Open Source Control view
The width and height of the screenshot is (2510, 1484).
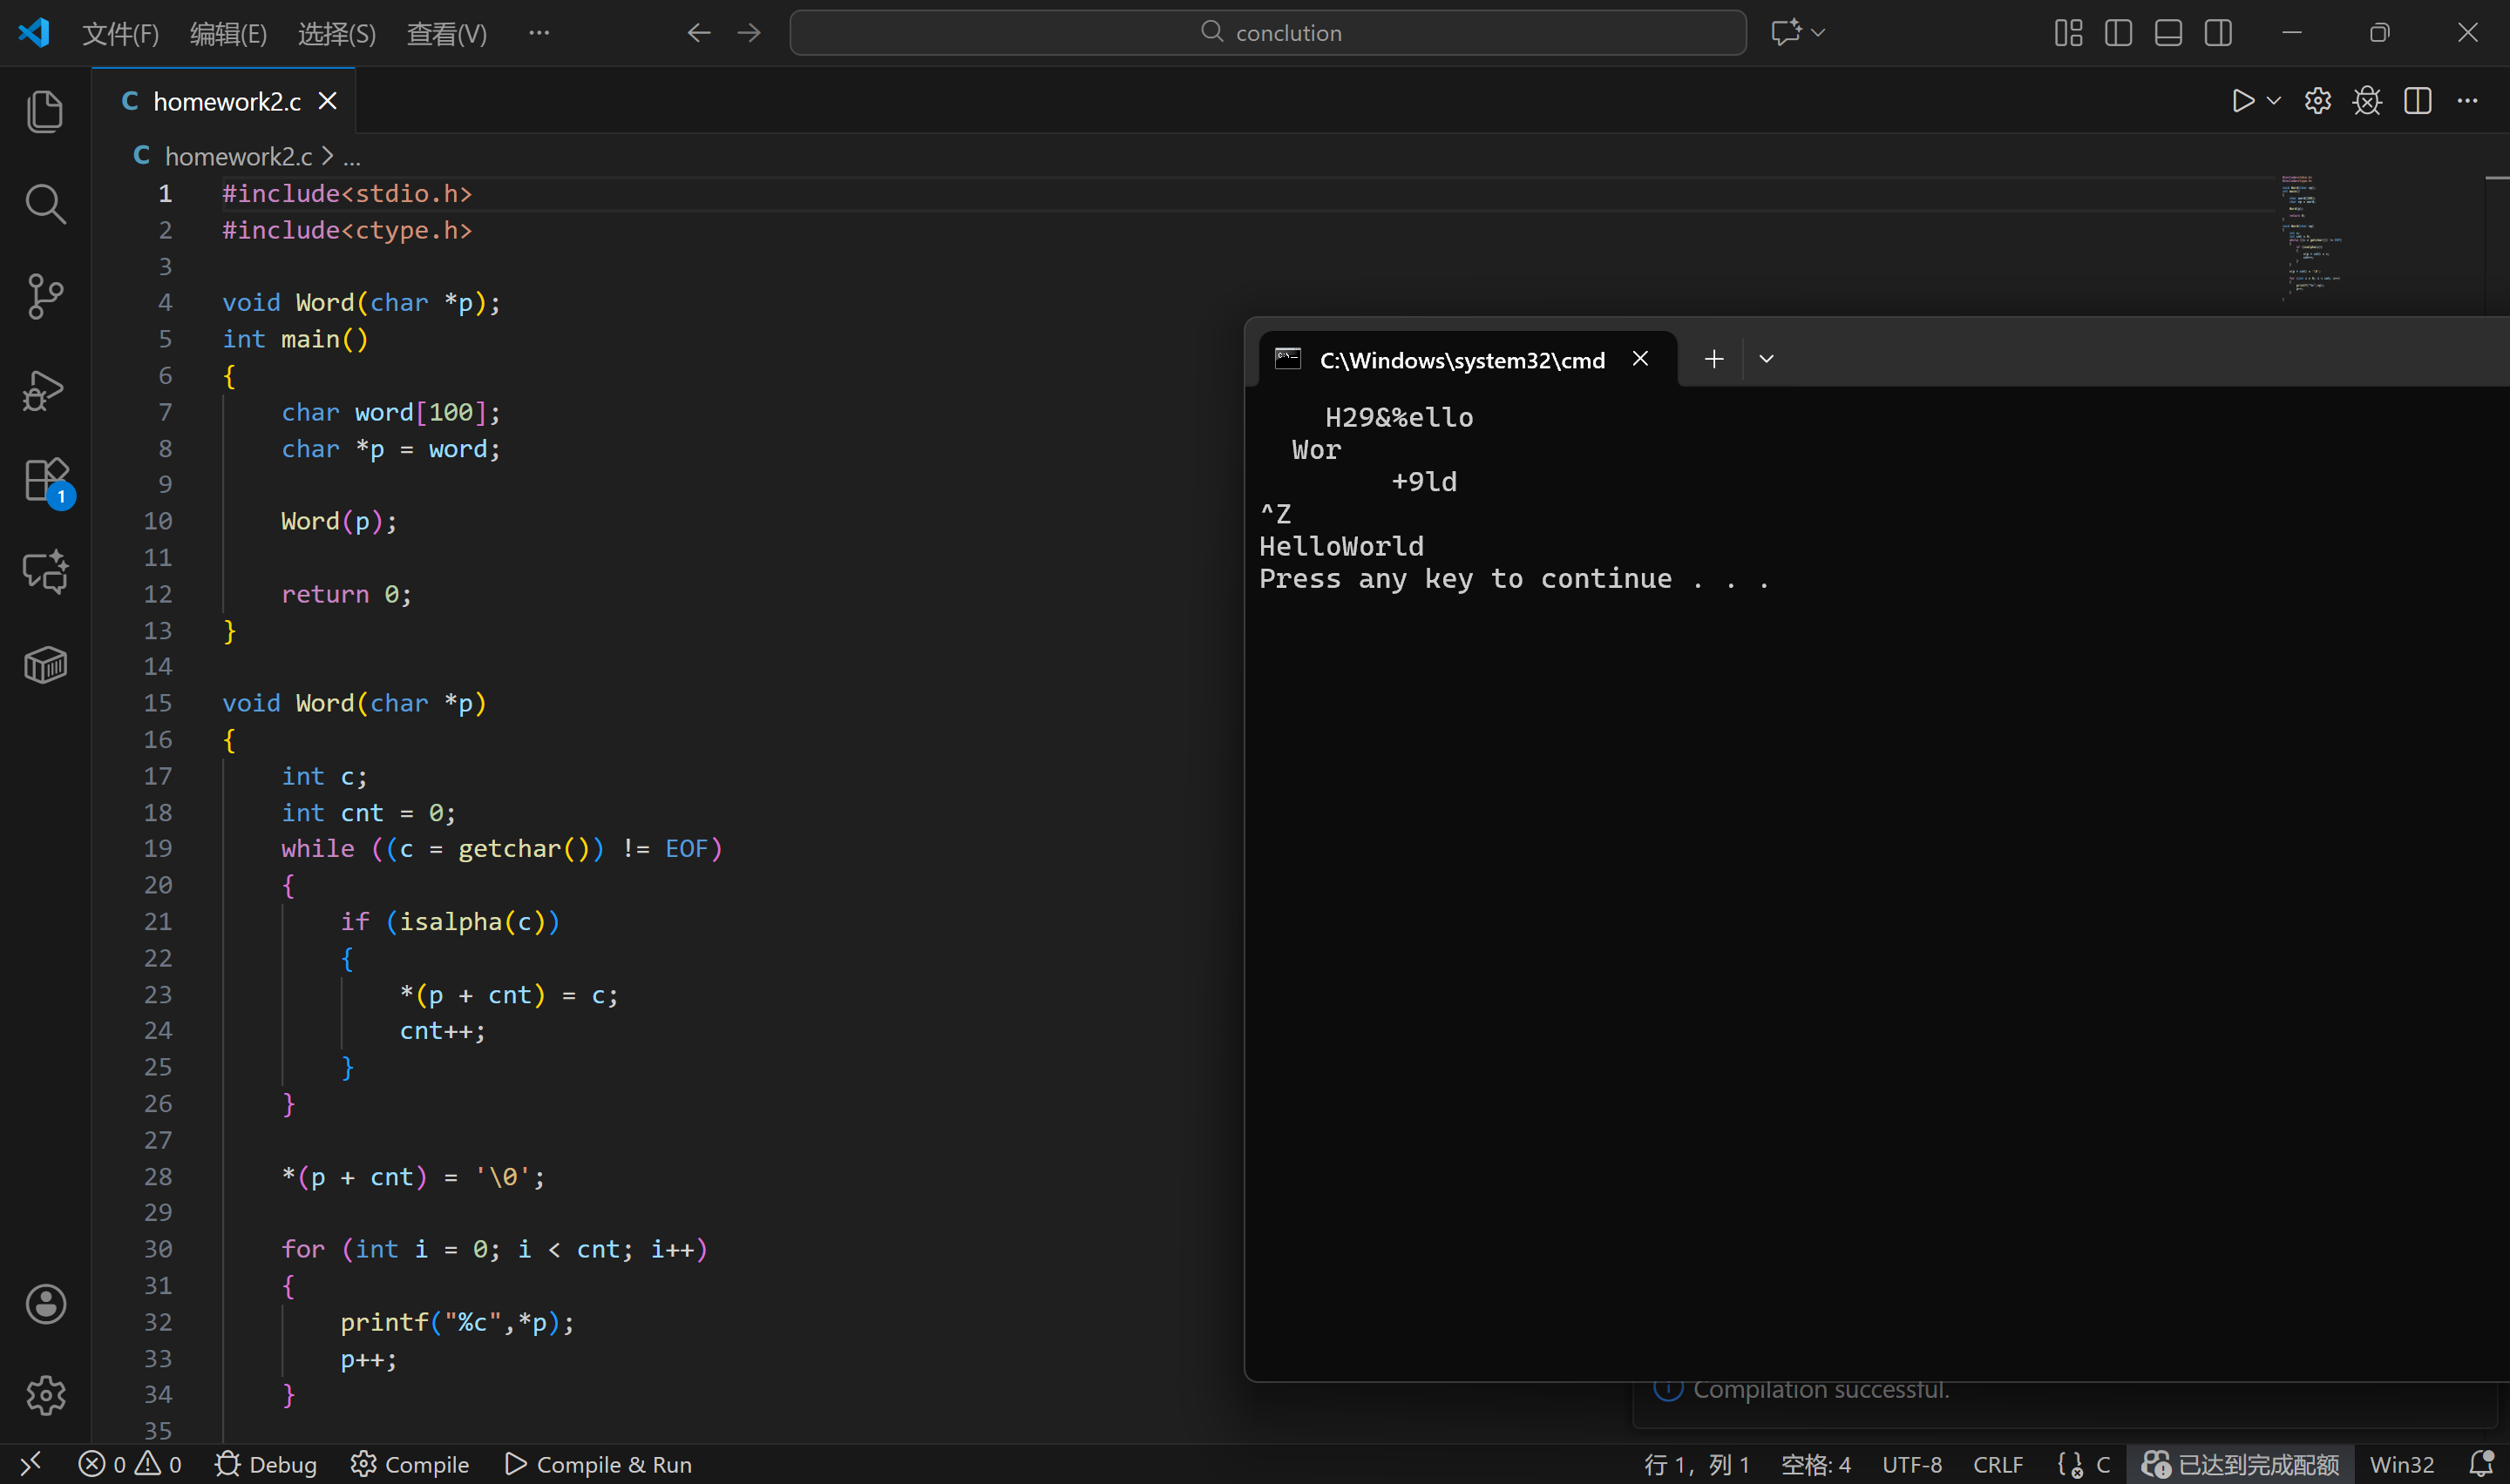click(x=45, y=297)
